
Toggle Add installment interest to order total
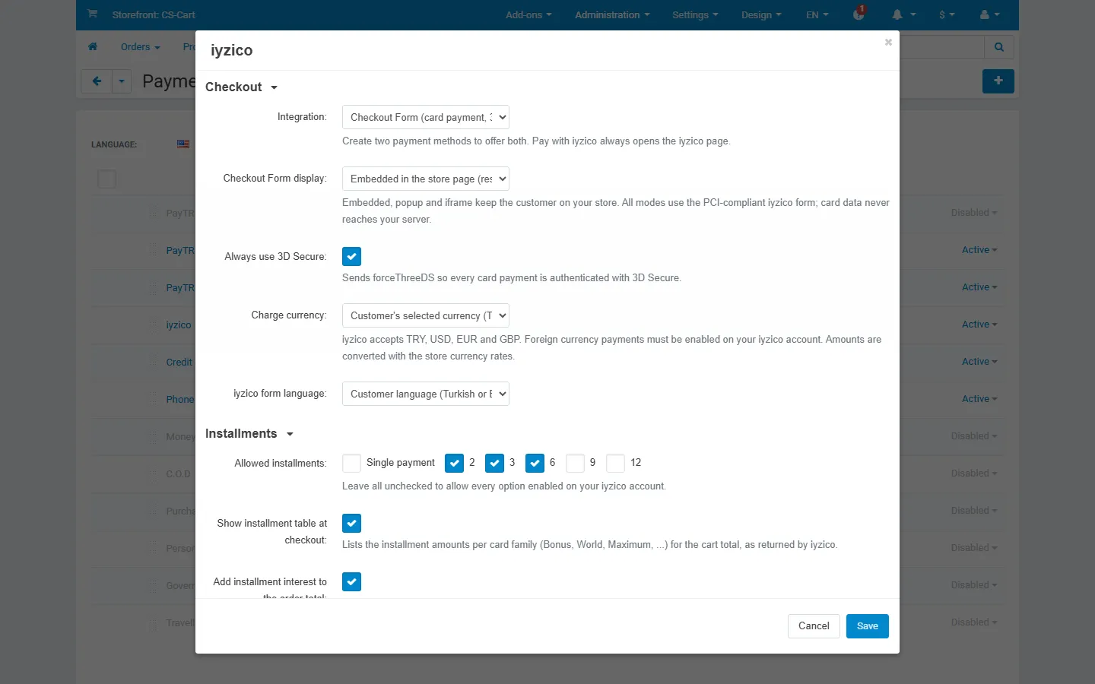[x=351, y=582]
